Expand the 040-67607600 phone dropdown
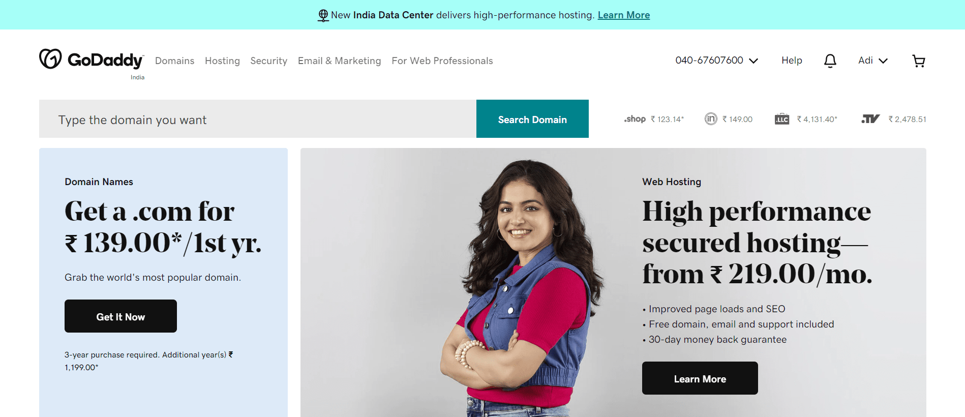The height and width of the screenshot is (417, 965). click(716, 61)
